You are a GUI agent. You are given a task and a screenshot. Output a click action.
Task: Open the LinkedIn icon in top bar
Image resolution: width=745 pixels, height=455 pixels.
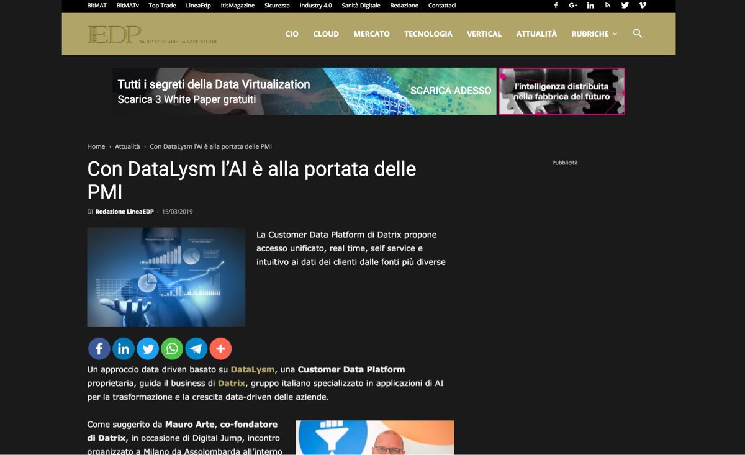point(590,6)
